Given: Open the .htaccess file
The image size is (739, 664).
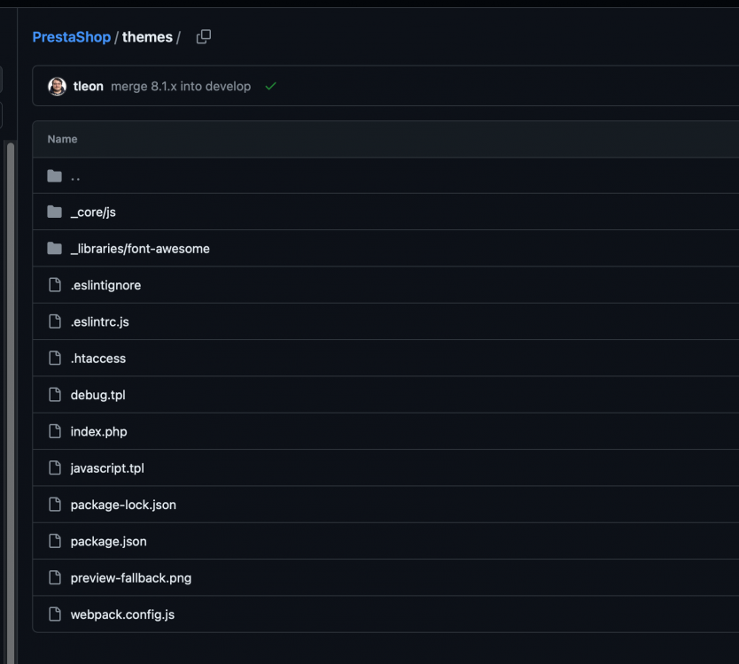Looking at the screenshot, I should pyautogui.click(x=98, y=358).
